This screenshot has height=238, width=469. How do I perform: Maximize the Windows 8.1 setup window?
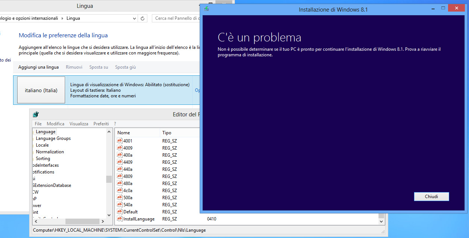(443, 8)
